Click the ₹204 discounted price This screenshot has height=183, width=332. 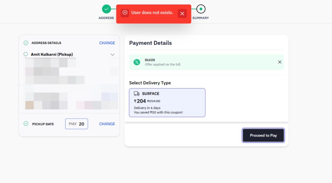140,101
